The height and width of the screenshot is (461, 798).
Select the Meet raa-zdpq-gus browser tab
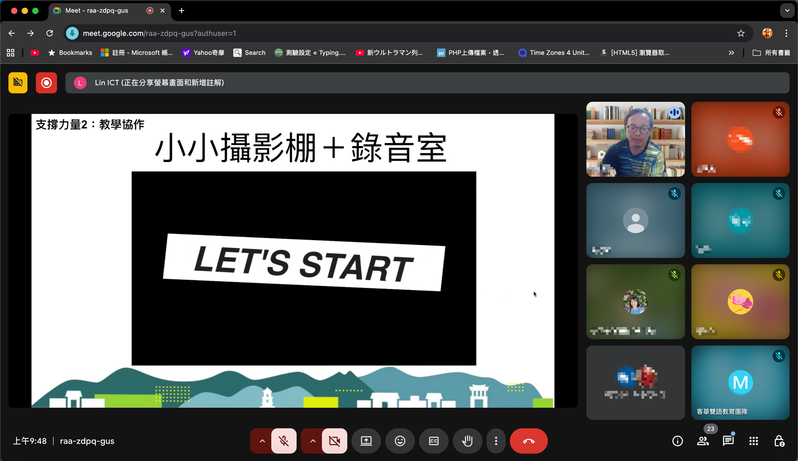click(x=97, y=11)
